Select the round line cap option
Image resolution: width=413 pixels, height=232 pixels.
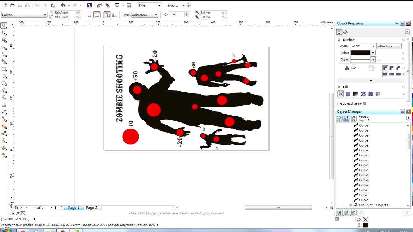[392, 74]
